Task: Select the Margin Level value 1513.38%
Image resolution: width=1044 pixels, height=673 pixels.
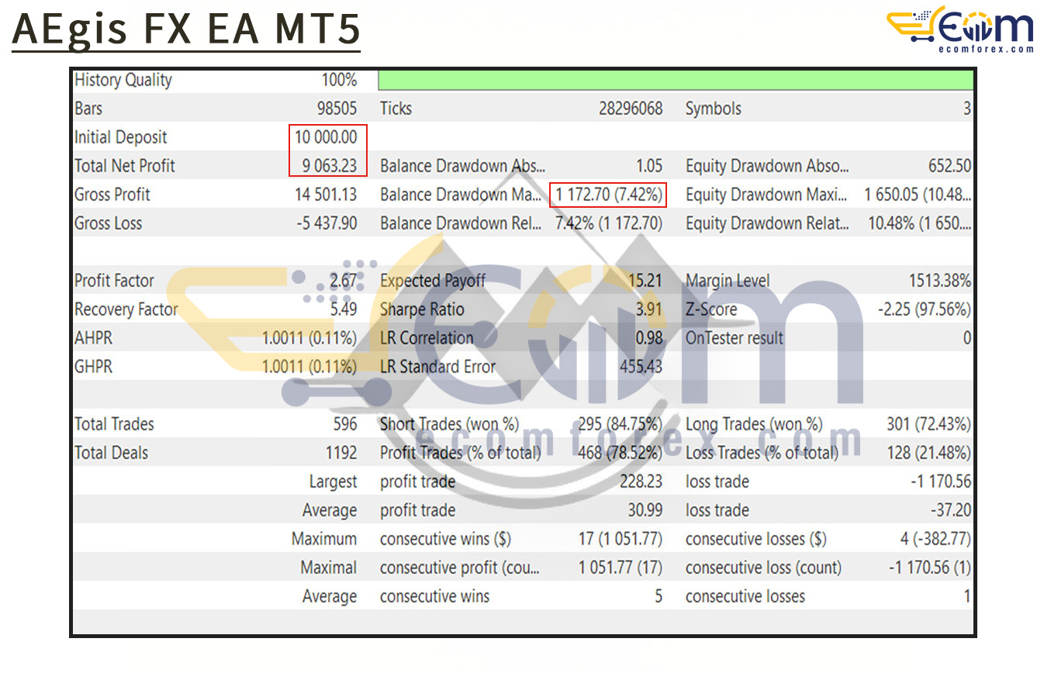Action: 939,281
